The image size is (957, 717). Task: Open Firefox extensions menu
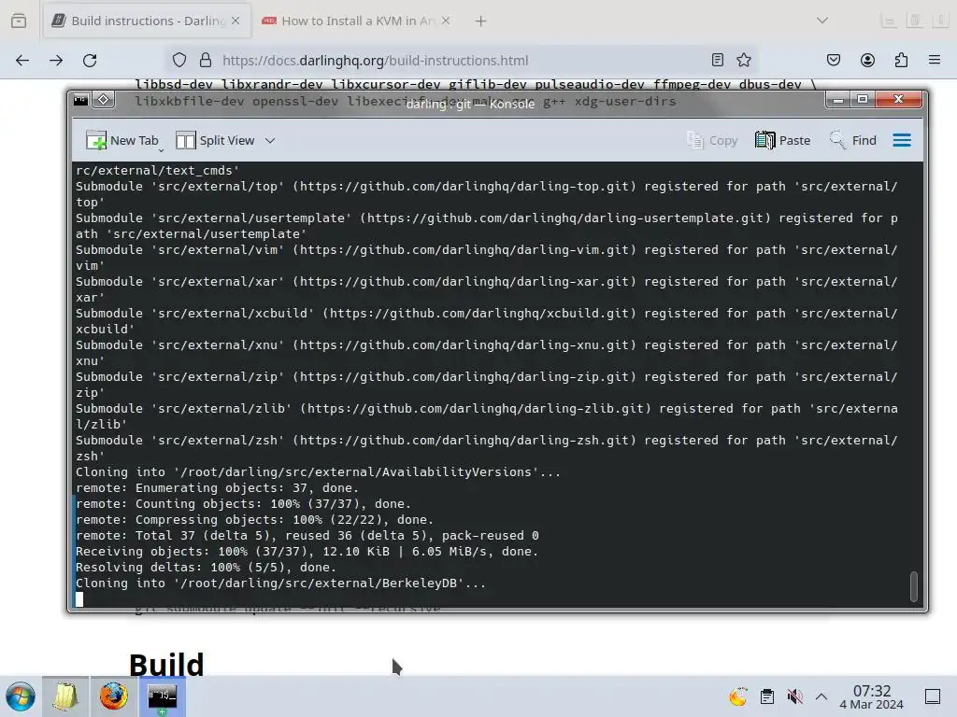tap(901, 60)
